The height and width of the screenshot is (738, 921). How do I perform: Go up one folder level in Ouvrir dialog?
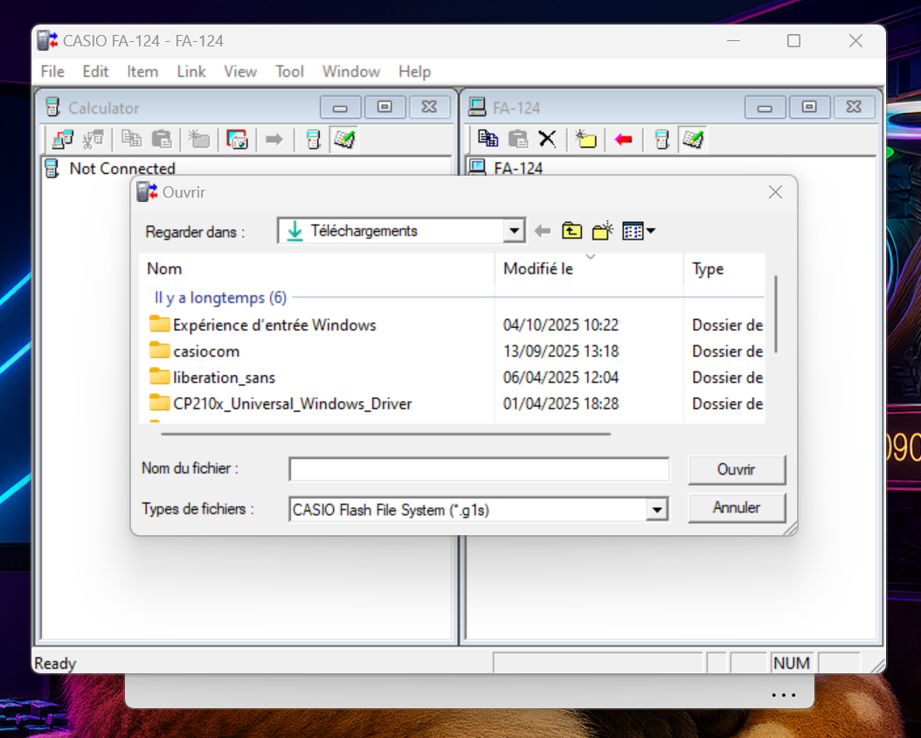coord(571,231)
